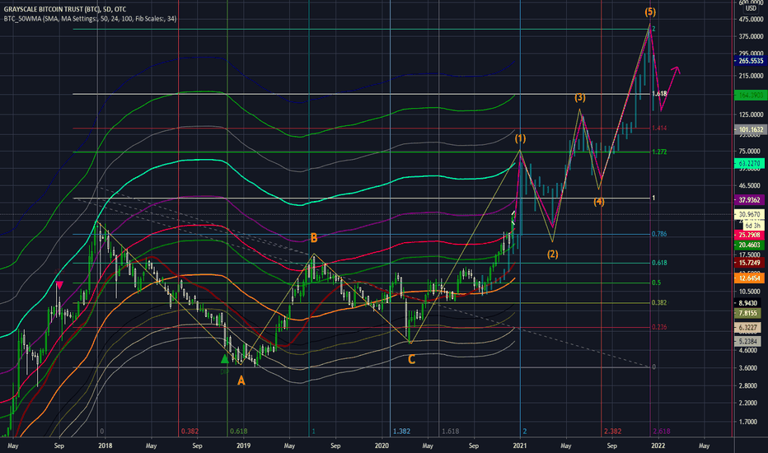
Task: Click the 375.0000 price axis tick
Action: (751, 36)
